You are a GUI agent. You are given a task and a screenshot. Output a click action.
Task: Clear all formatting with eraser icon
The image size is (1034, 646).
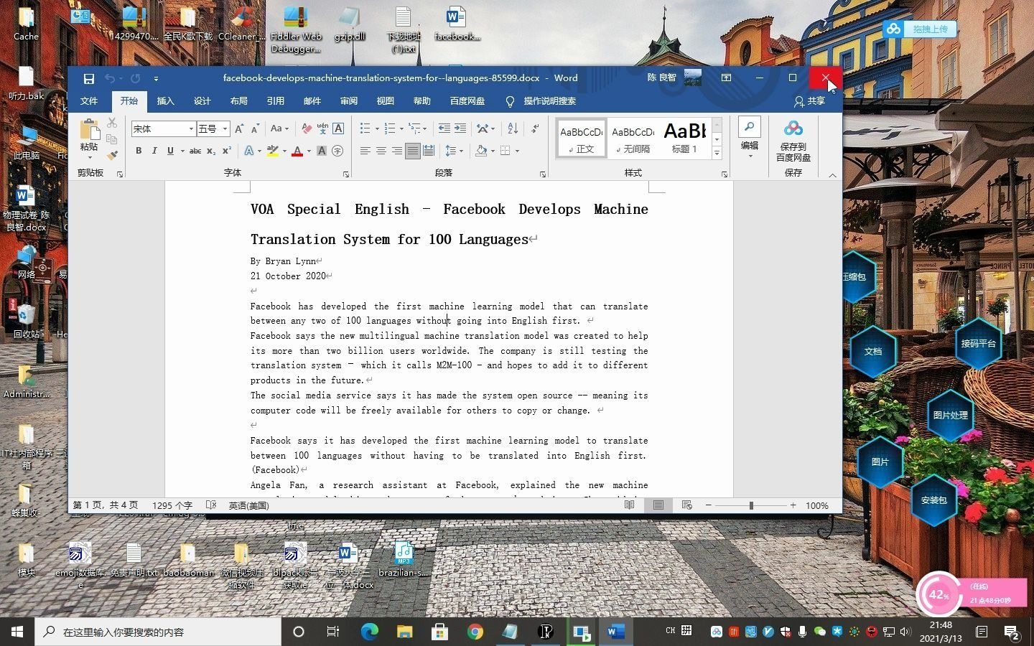point(307,128)
